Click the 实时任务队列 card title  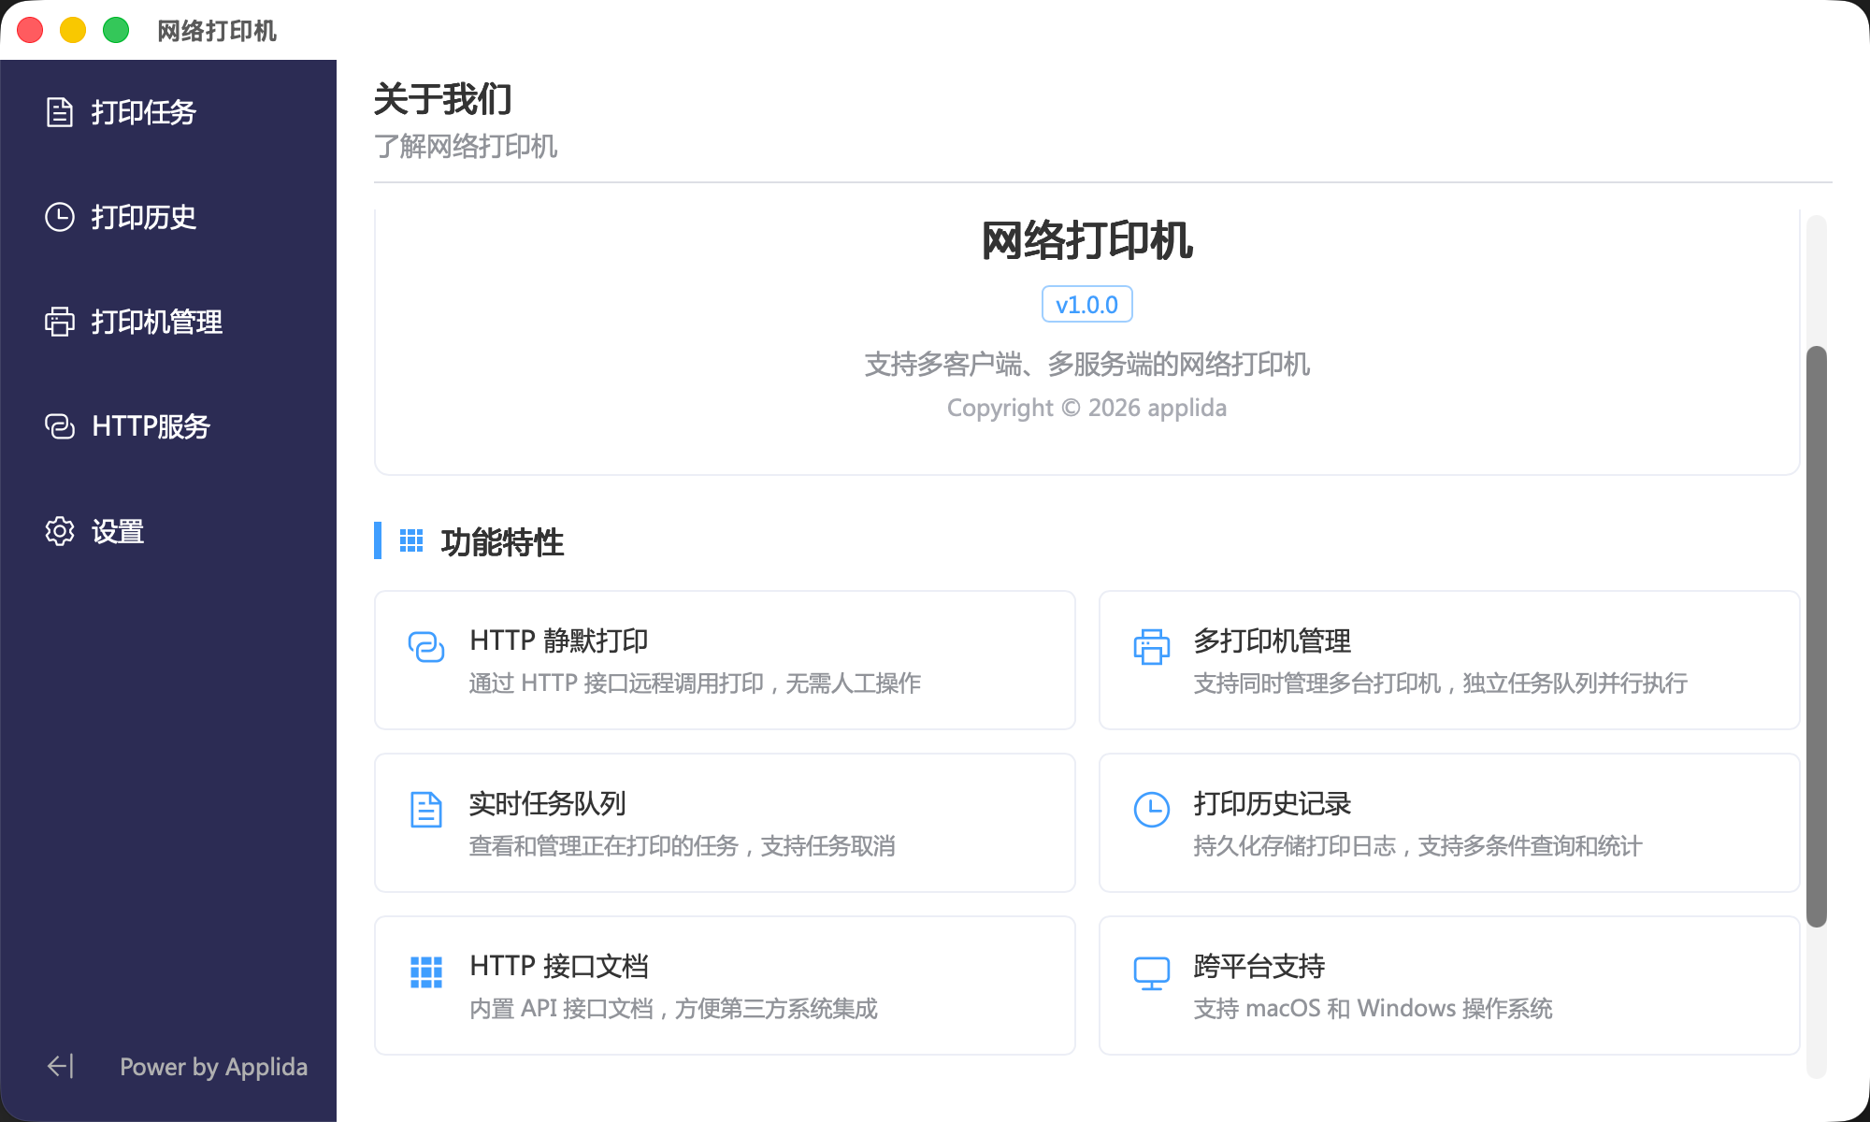pyautogui.click(x=548, y=803)
